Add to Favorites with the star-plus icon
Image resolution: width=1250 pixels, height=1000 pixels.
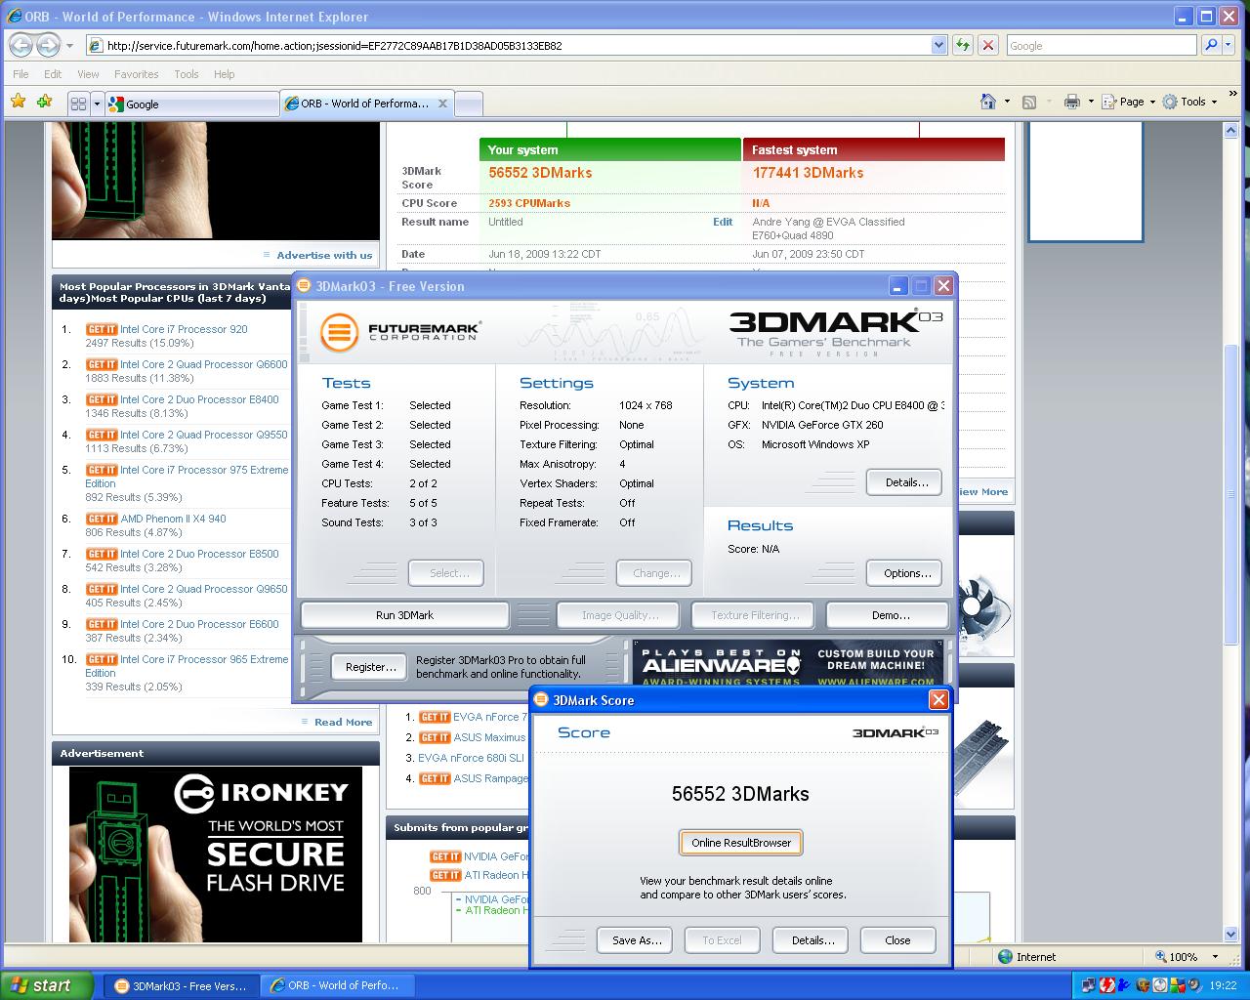(x=44, y=102)
